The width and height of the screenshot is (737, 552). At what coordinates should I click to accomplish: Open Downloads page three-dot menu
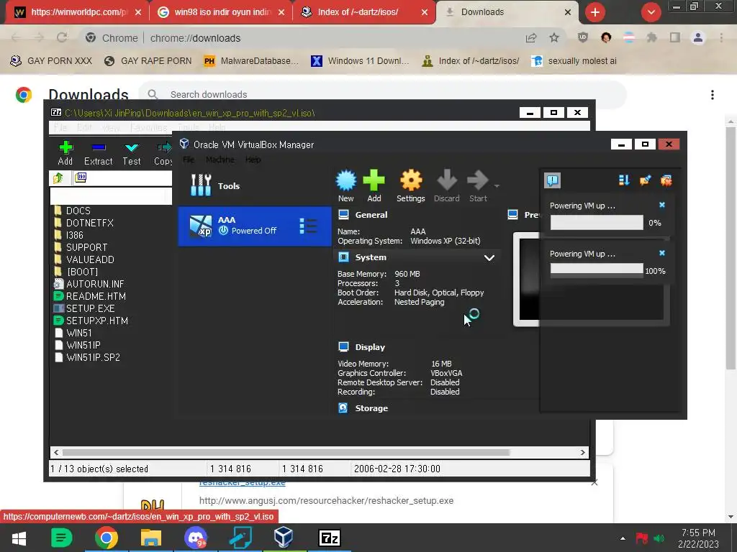713,95
